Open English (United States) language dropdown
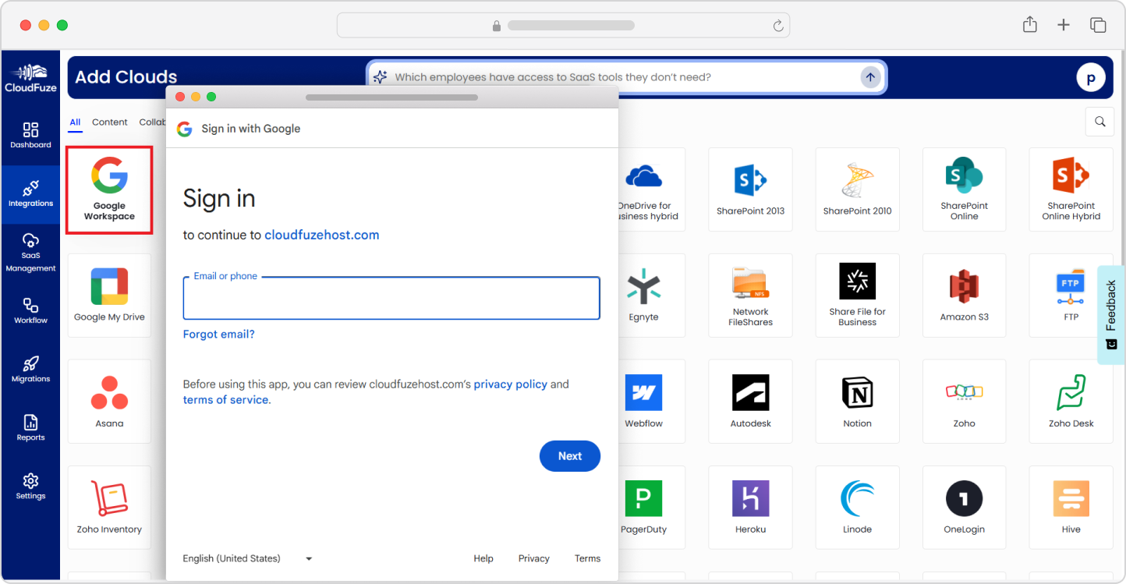Viewport: 1126px width, 584px height. (248, 558)
